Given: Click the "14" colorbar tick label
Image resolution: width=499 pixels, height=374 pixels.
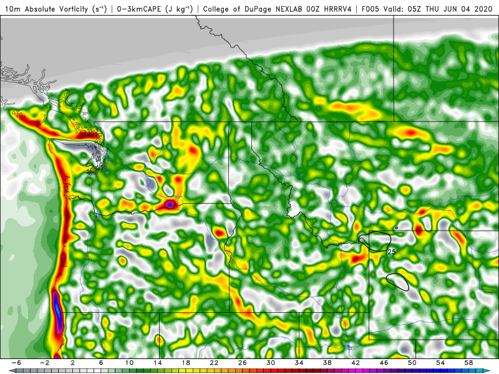Looking at the screenshot, I should [x=158, y=363].
